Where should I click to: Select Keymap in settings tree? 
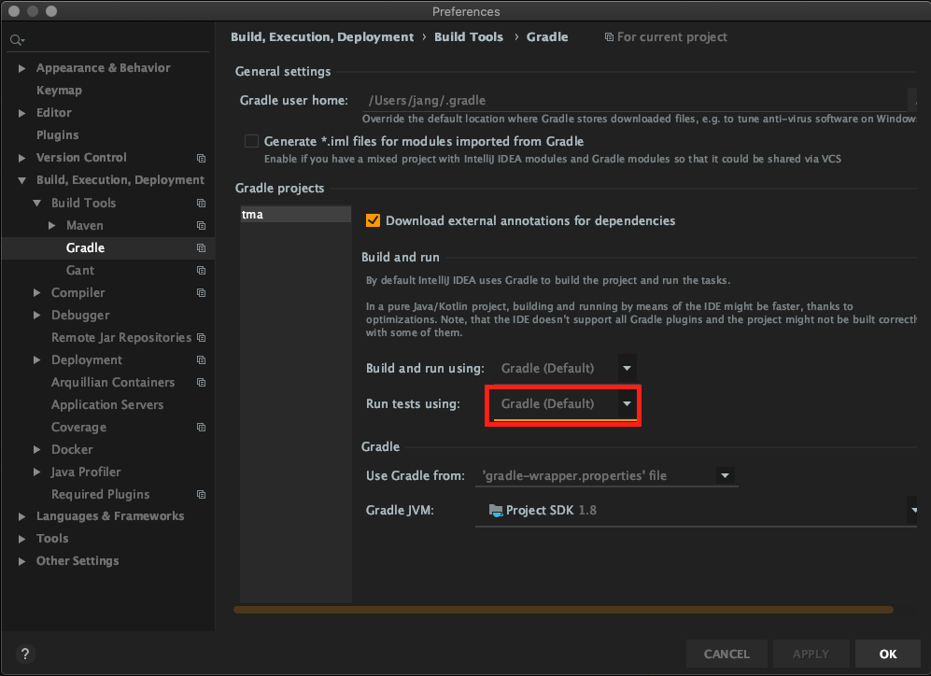(59, 91)
